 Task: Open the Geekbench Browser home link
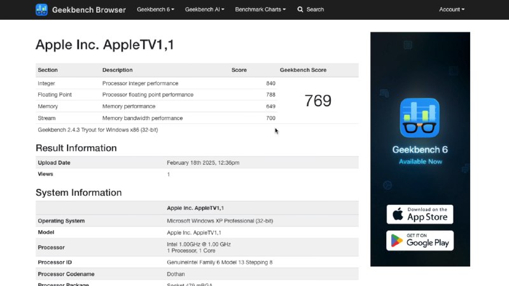(88, 10)
